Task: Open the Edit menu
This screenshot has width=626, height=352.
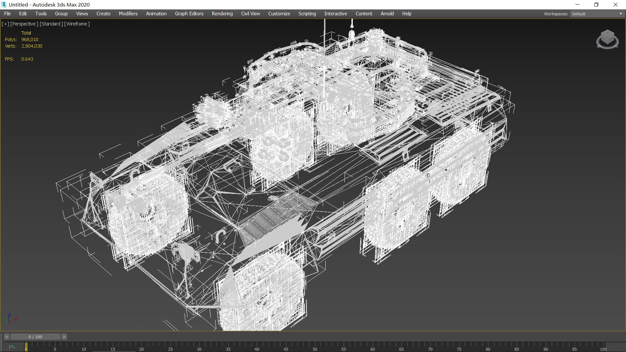Action: point(23,14)
